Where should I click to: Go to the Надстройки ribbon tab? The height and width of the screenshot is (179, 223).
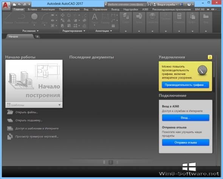[131, 9]
